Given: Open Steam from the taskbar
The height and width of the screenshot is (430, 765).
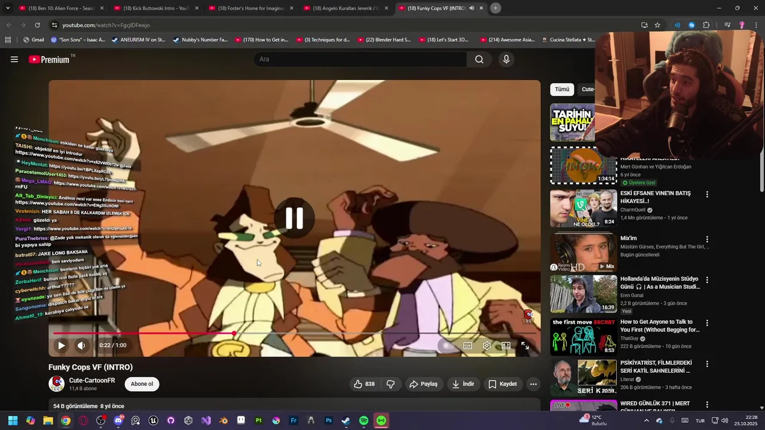Looking at the screenshot, I should [x=346, y=420].
